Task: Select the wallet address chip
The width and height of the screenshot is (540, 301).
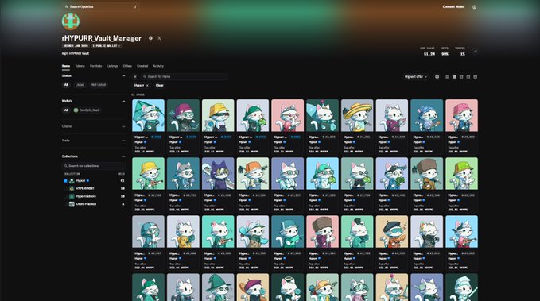Action: click(x=87, y=110)
